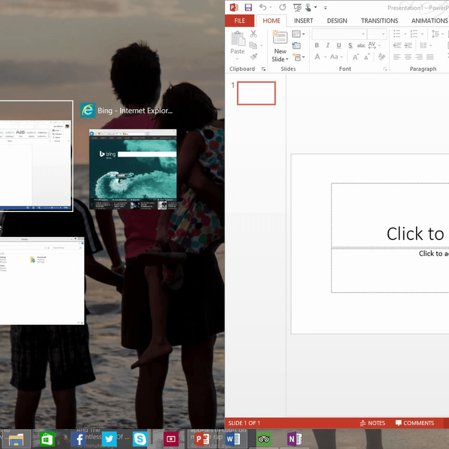Viewport: 449px width, 449px height.
Task: Click Increase Font Size icon
Action: pos(355,57)
